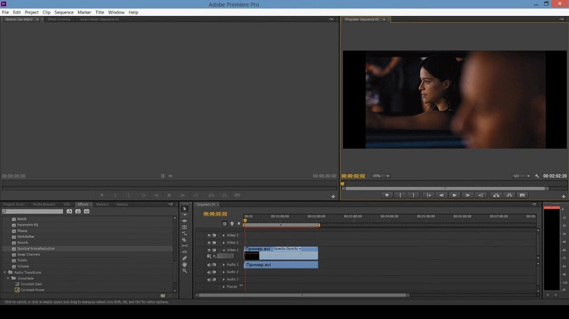Select the Slip tool
This screenshot has height=319, width=569.
pos(184,246)
